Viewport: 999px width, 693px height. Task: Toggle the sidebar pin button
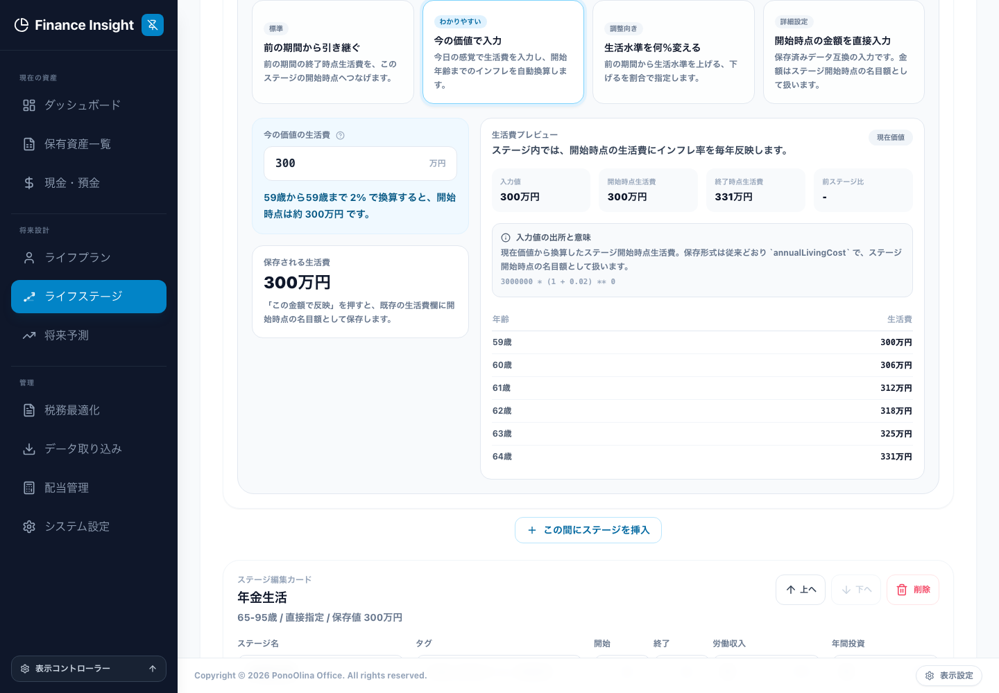click(x=153, y=25)
